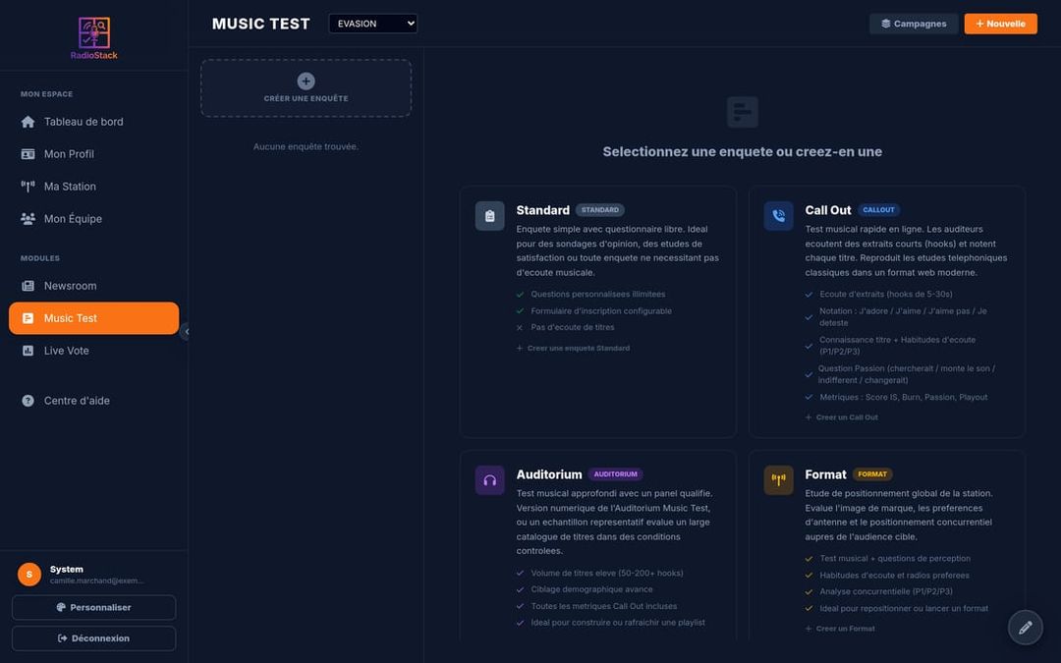Click the Newsroom newspaper icon

tap(28, 286)
